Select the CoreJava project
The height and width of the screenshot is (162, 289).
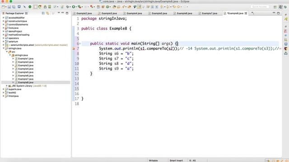(x=14, y=28)
